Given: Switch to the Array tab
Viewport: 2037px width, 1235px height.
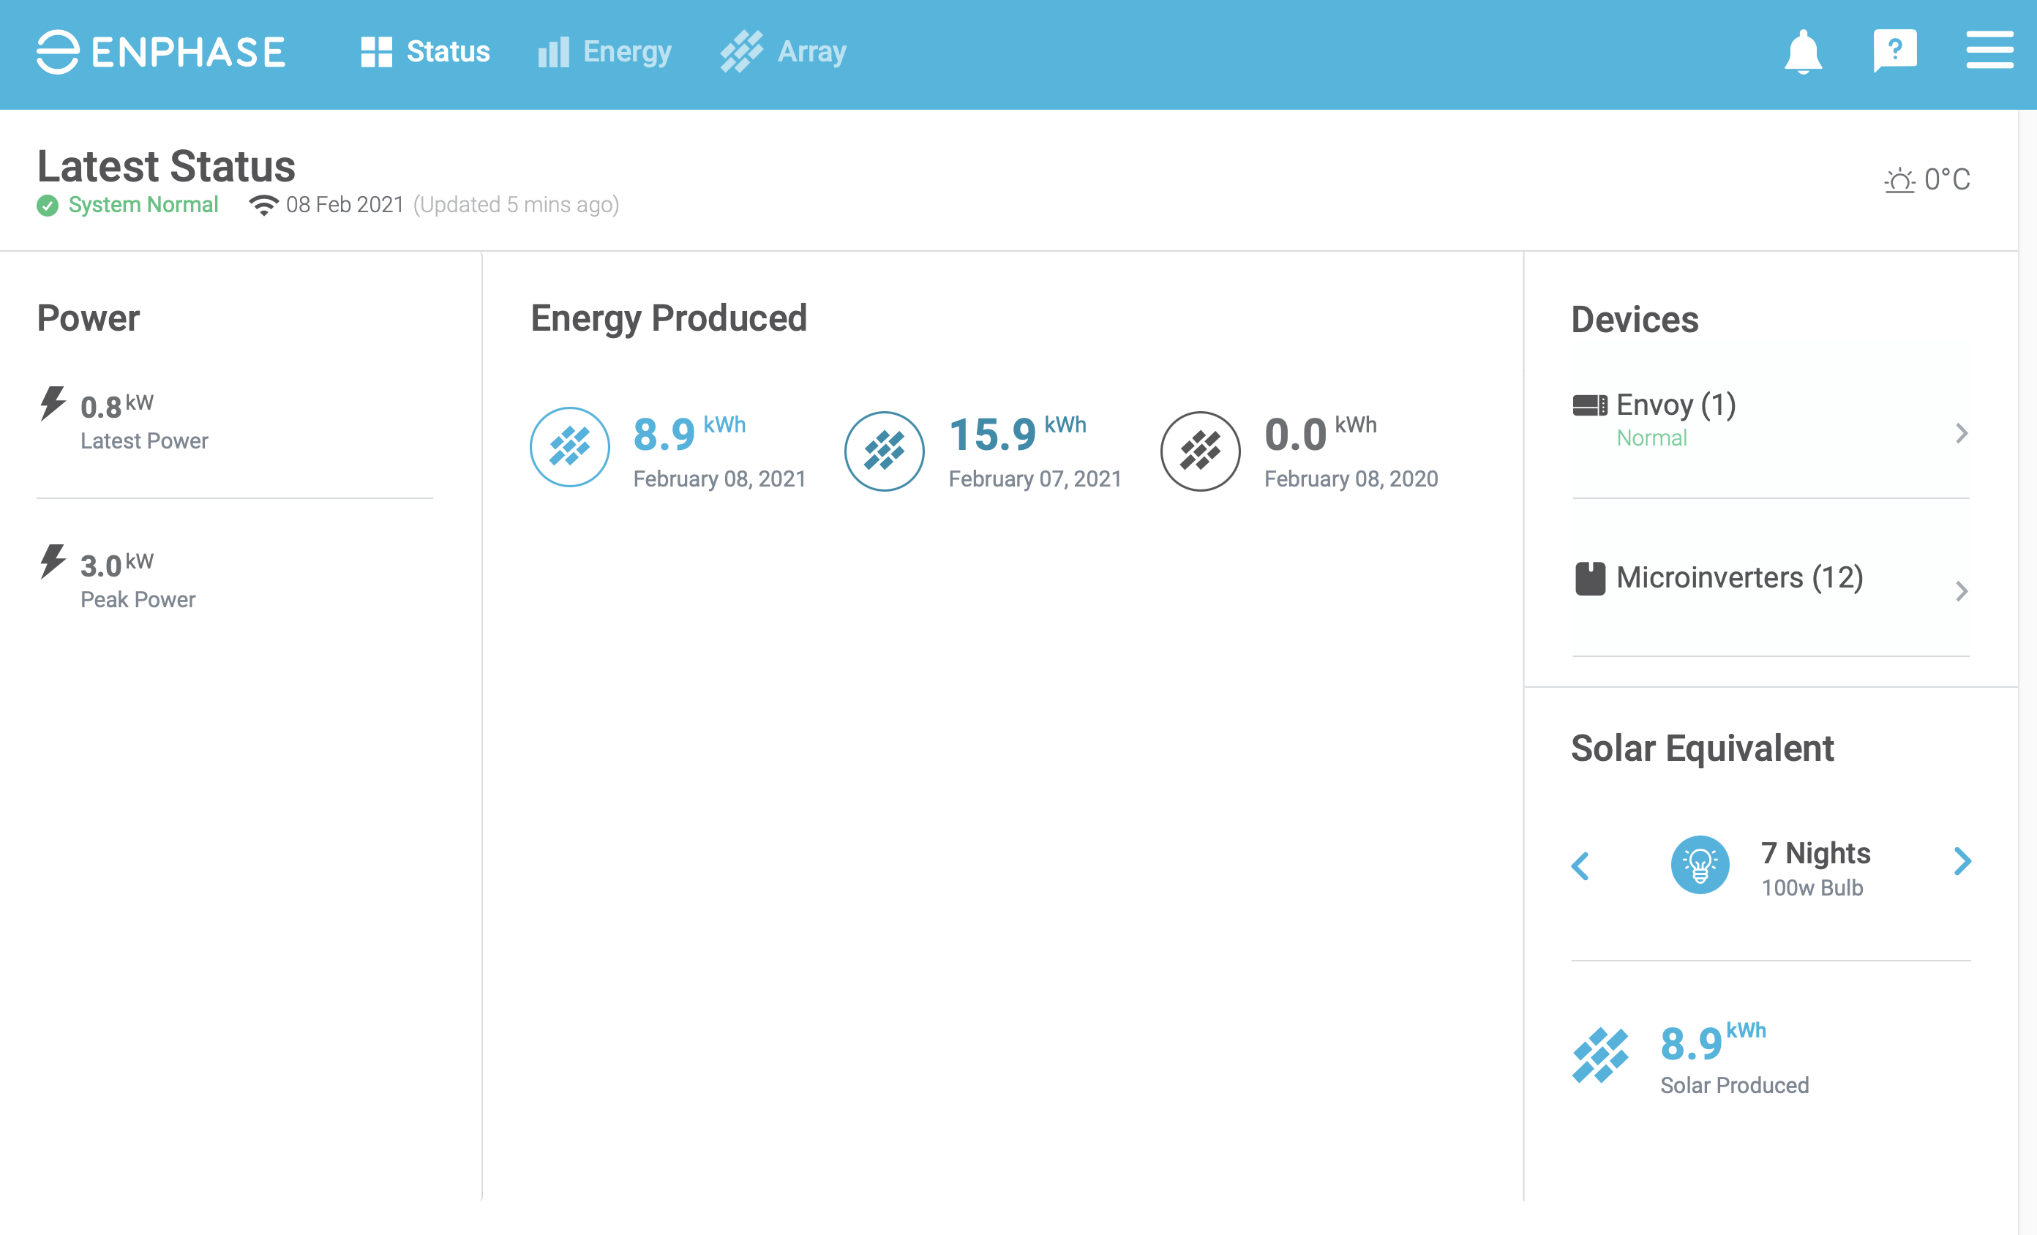Looking at the screenshot, I should 783,51.
